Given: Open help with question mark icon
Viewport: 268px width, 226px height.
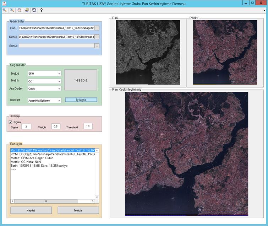Looking at the screenshot, I should 42,10.
